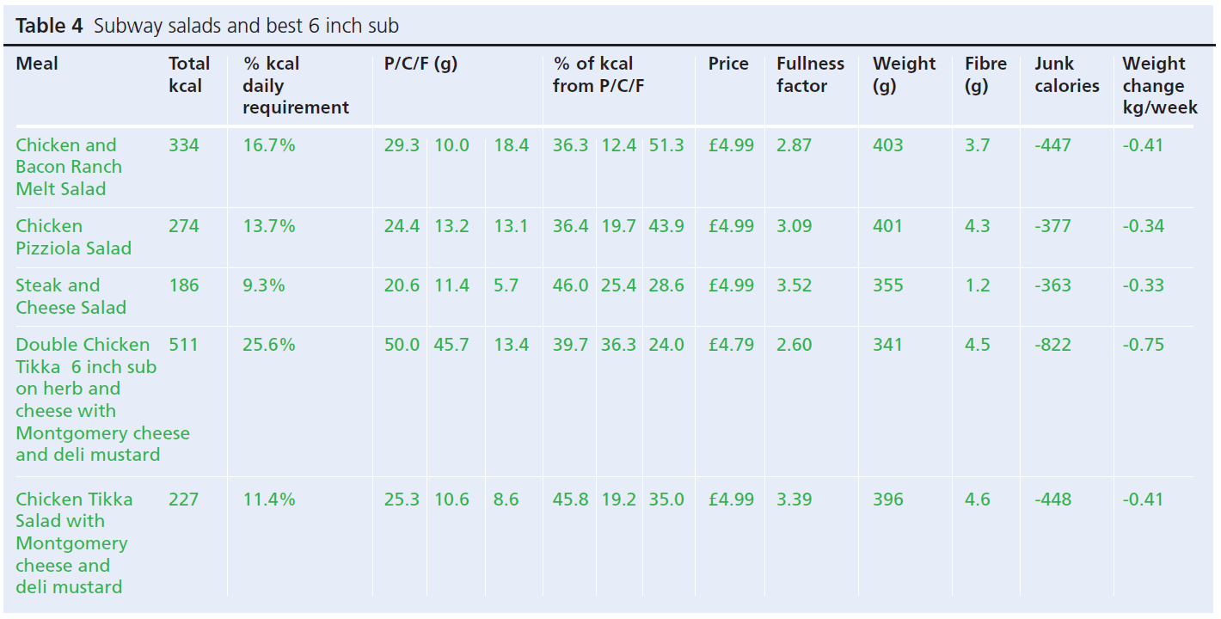The image size is (1221, 619).
Task: Select the Weight change kg/week header
Action: pyautogui.click(x=1159, y=86)
